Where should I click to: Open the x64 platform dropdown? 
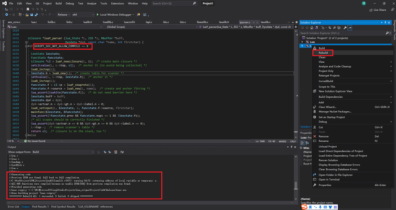(x=83, y=15)
